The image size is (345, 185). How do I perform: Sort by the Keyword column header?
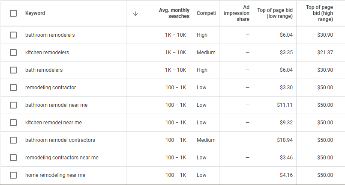[35, 13]
